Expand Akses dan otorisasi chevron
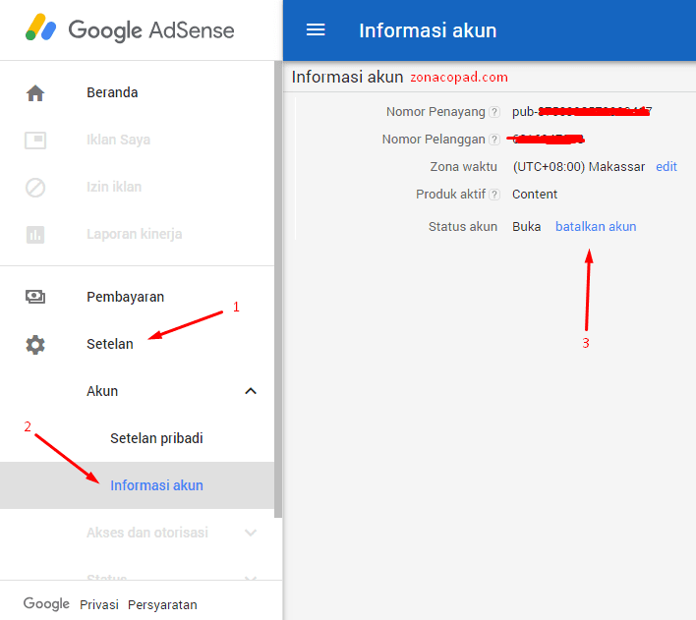Screen dimensions: 696x620 (x=251, y=533)
